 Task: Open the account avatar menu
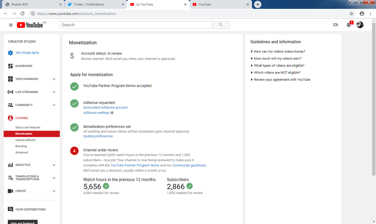point(360,25)
